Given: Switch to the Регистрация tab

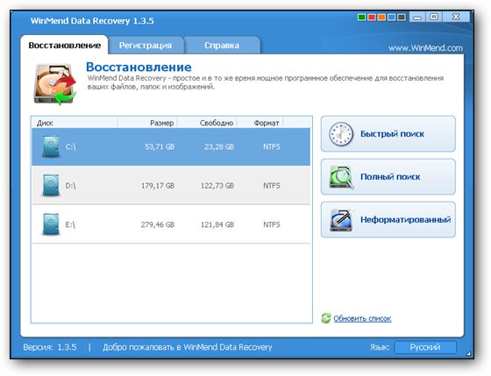Looking at the screenshot, I should pyautogui.click(x=146, y=46).
